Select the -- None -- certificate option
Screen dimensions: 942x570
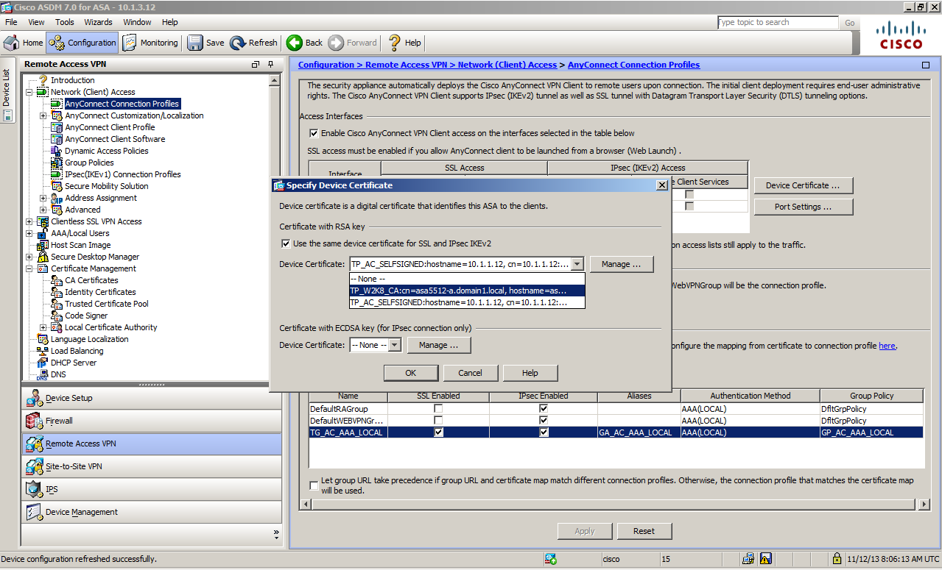tap(467, 279)
